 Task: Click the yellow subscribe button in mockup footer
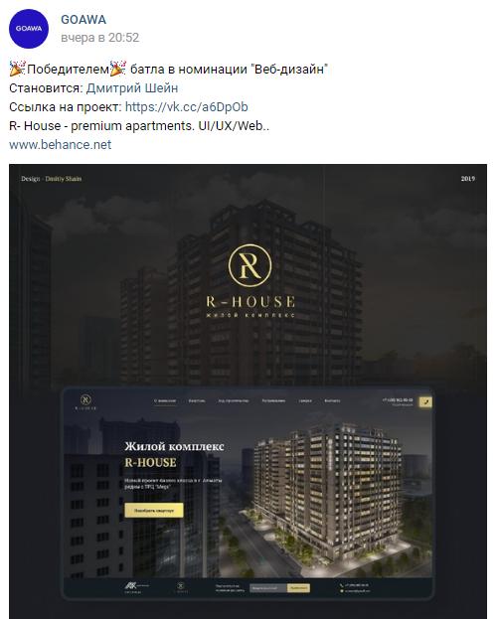[x=298, y=588]
